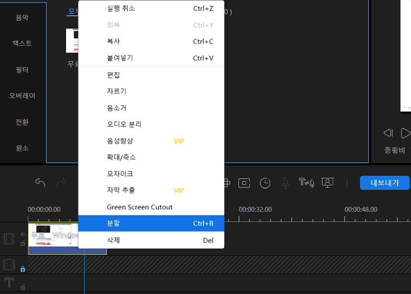This screenshot has width=411, height=294.
Task: Click the screen recording presenter icon
Action: tap(327, 183)
